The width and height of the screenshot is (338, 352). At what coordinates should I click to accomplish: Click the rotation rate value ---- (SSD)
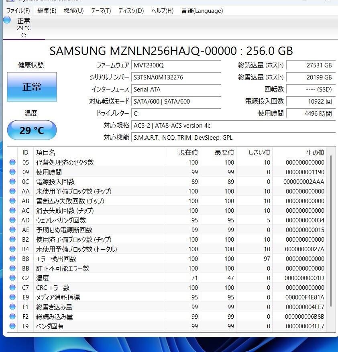point(311,90)
